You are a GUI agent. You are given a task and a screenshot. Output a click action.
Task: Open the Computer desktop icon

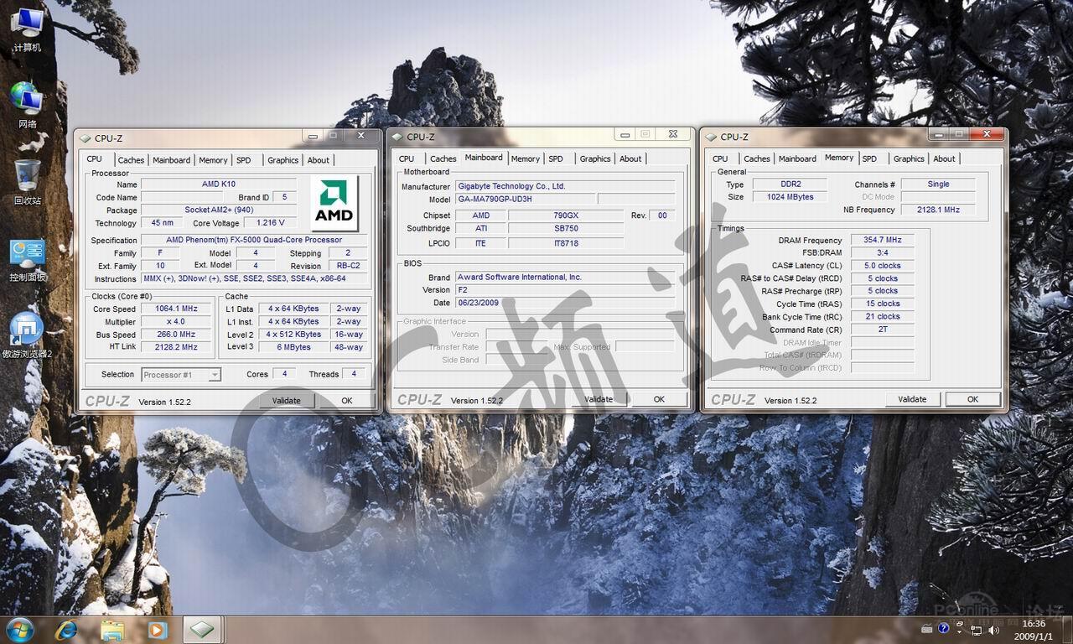(28, 29)
